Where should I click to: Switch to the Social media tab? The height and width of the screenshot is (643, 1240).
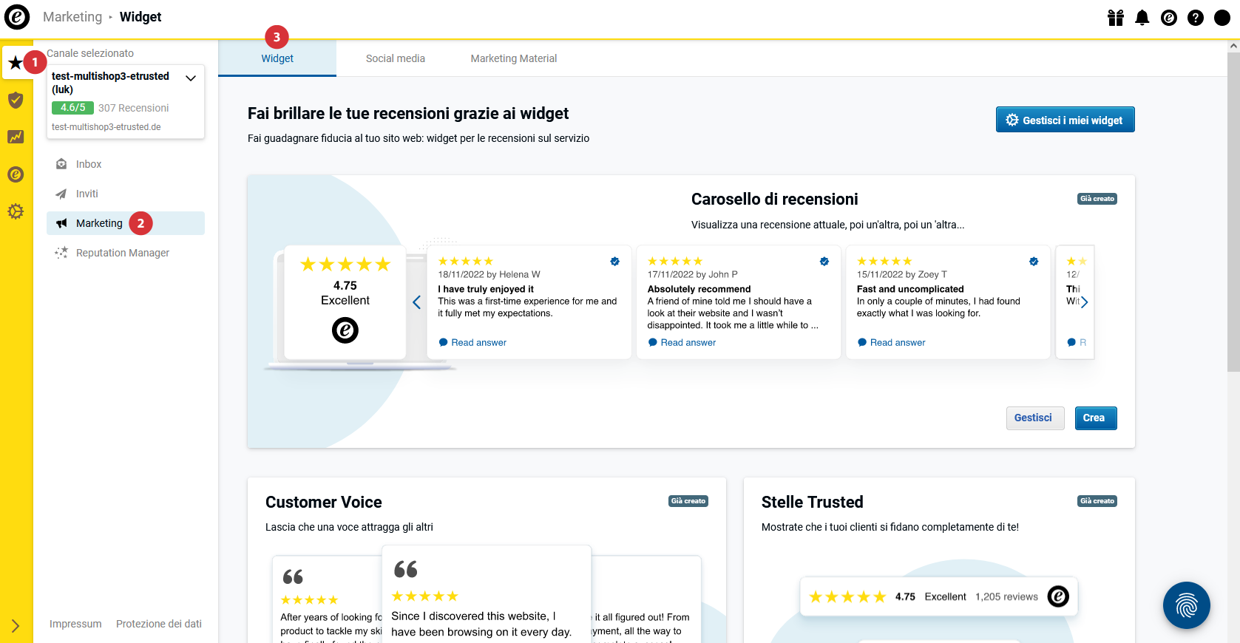pos(396,58)
